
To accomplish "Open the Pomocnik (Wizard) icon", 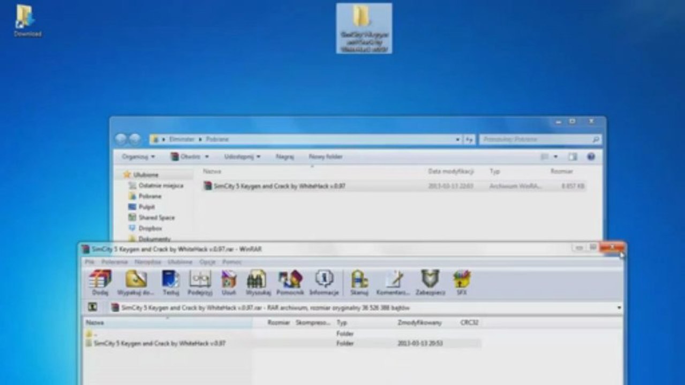I will click(x=290, y=283).
